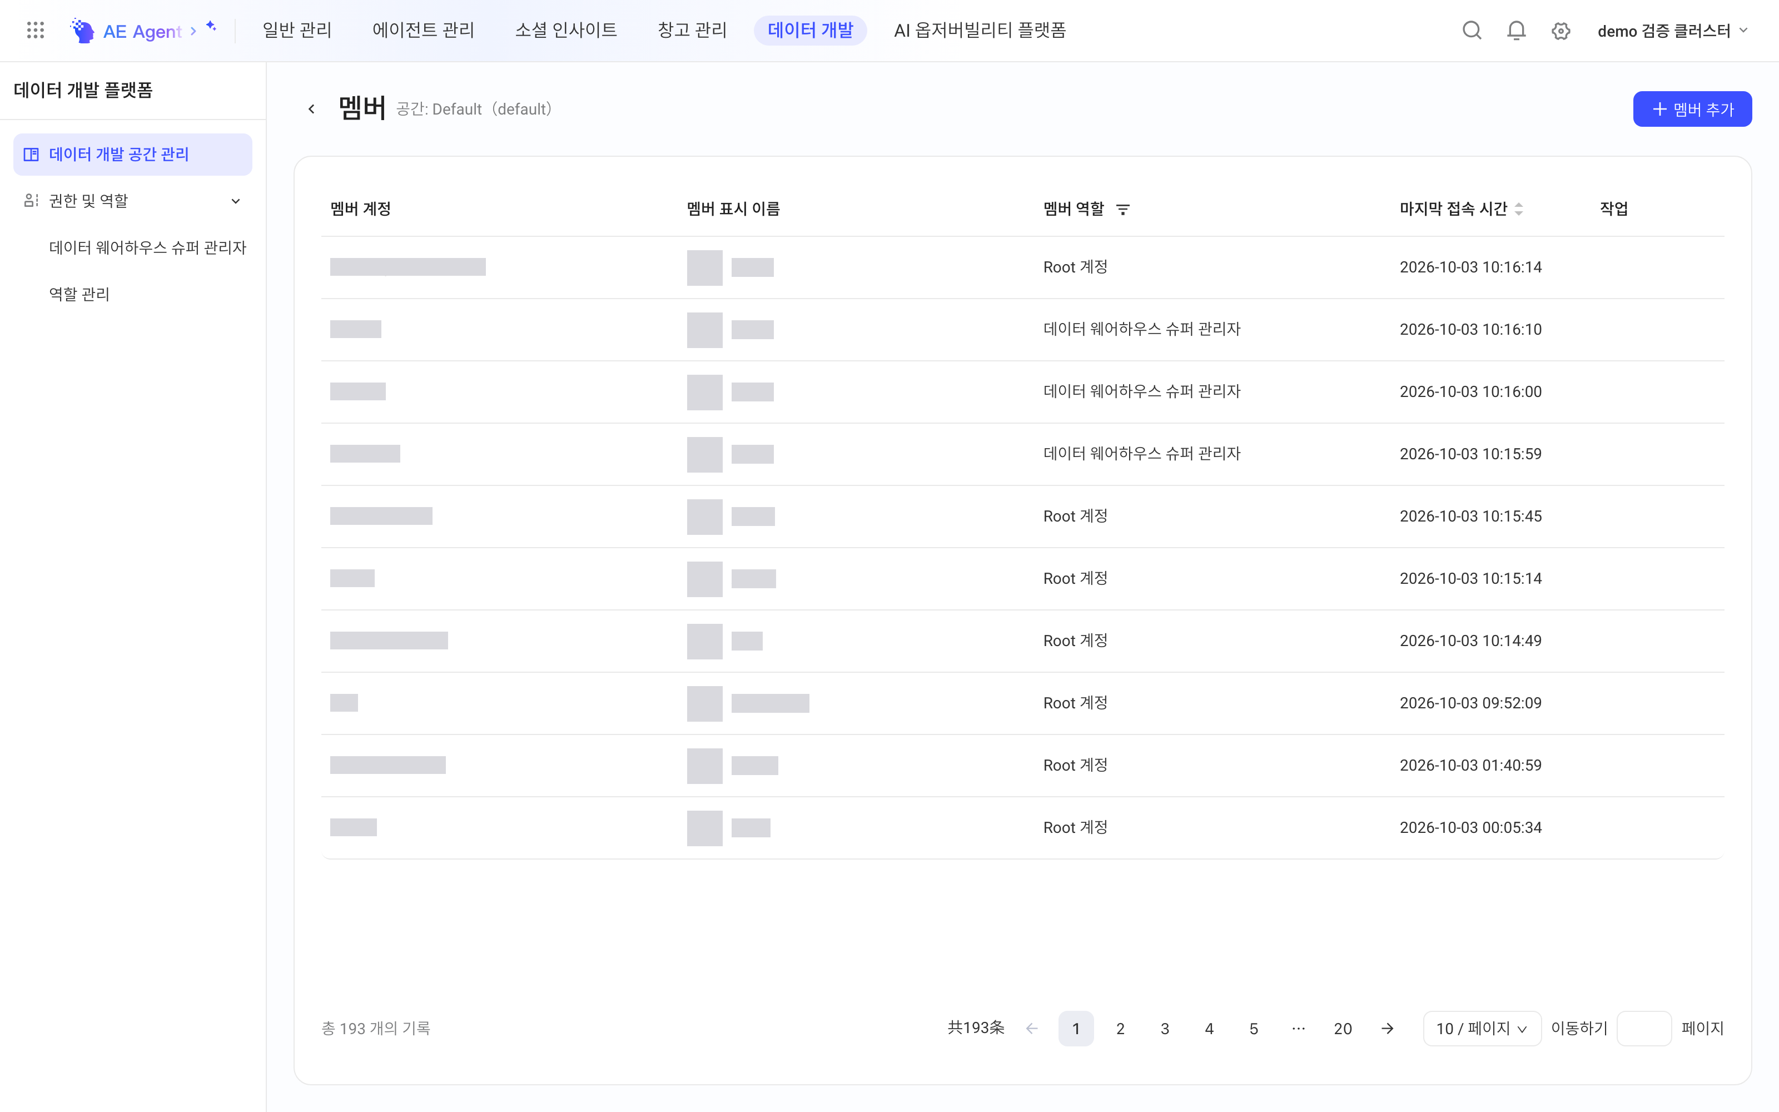The image size is (1779, 1112).
Task: Click Root 계정 in the 10:15:45 row
Action: click(x=1076, y=517)
